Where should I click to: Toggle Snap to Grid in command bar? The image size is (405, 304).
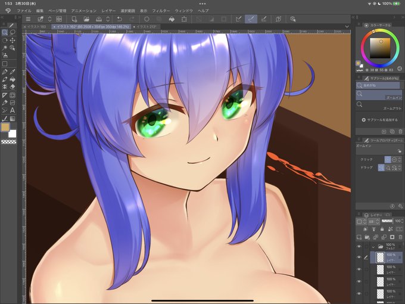[264, 19]
